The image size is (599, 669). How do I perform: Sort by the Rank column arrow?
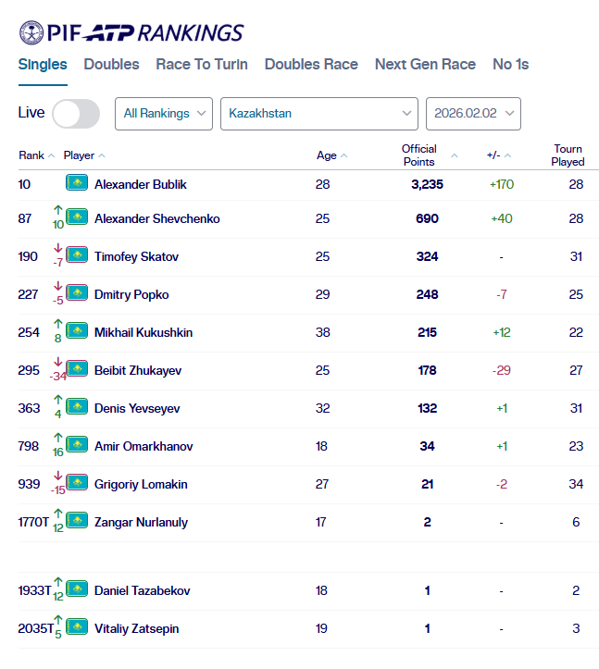coord(51,156)
